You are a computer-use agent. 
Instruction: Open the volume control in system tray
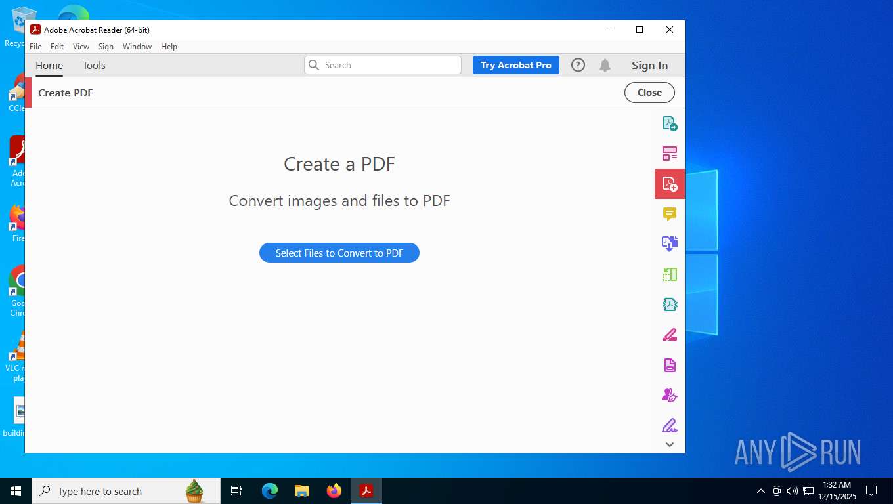(793, 491)
